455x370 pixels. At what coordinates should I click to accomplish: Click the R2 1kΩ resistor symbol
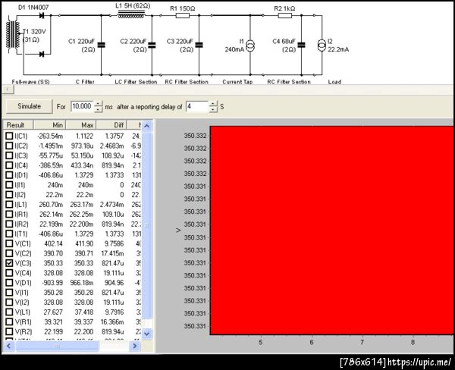pyautogui.click(x=285, y=15)
